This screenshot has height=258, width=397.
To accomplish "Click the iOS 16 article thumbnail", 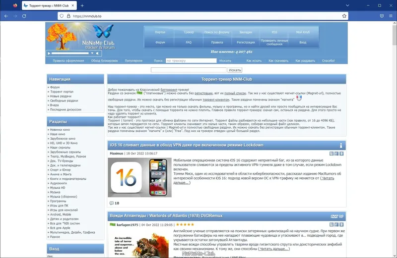I will tap(139, 177).
